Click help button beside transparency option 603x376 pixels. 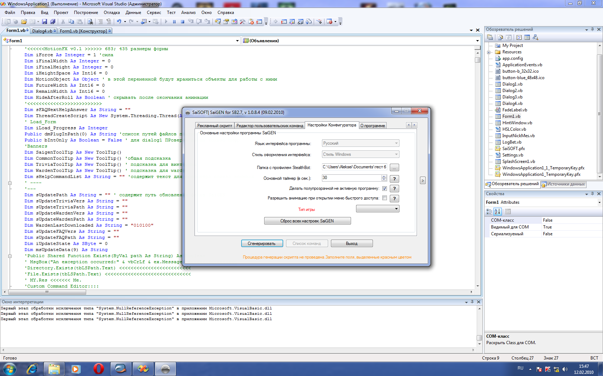click(x=394, y=189)
